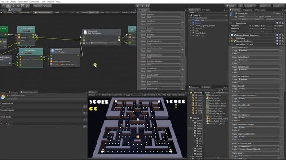
Task: Click the graph window lock icon
Action: [x=1, y=12]
